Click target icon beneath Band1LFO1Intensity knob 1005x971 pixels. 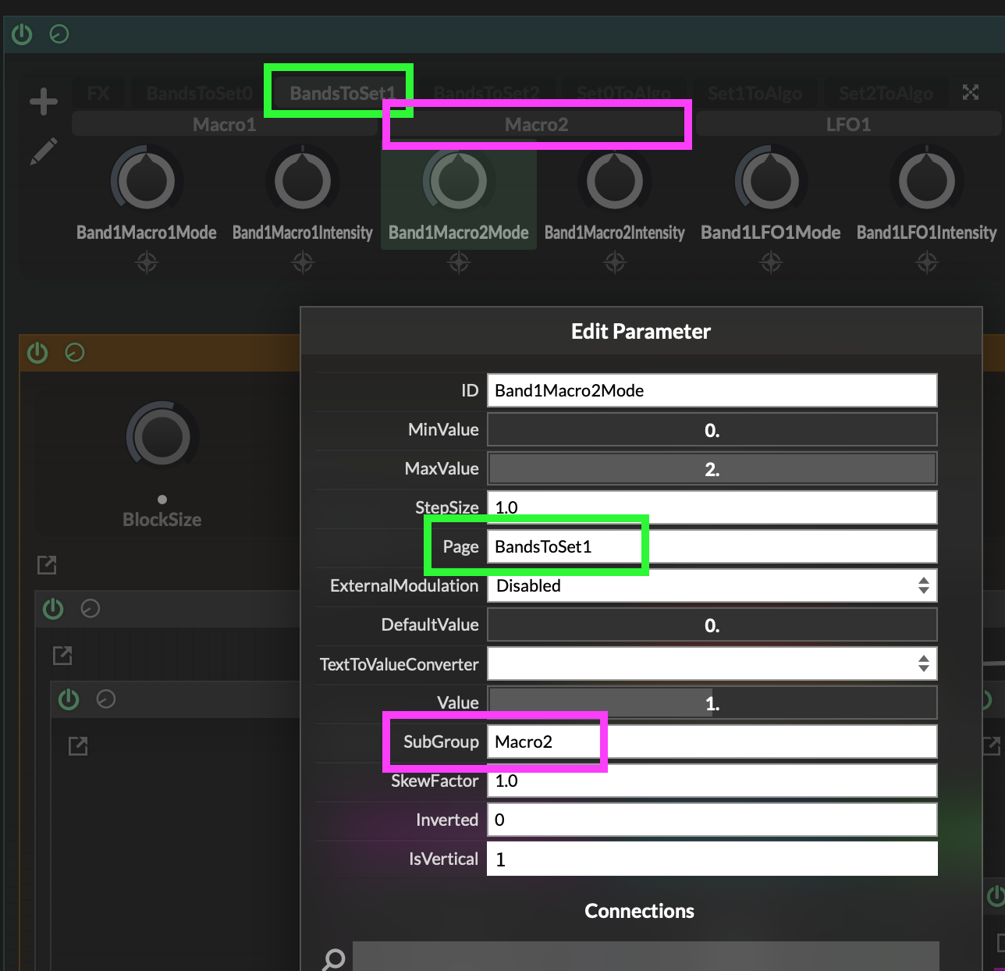click(927, 264)
